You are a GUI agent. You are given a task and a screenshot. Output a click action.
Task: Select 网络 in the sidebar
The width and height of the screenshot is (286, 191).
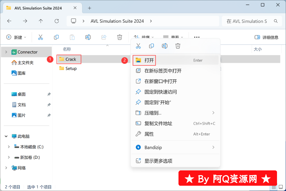coord(19,168)
